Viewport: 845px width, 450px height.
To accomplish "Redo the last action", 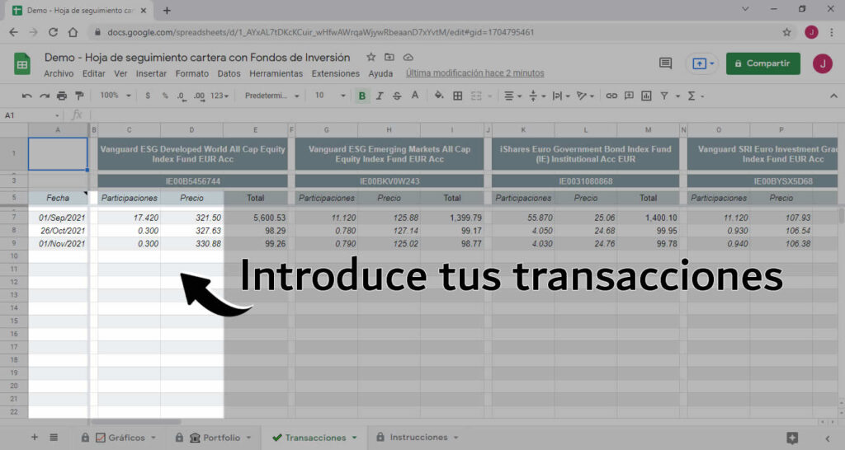I will pos(45,96).
